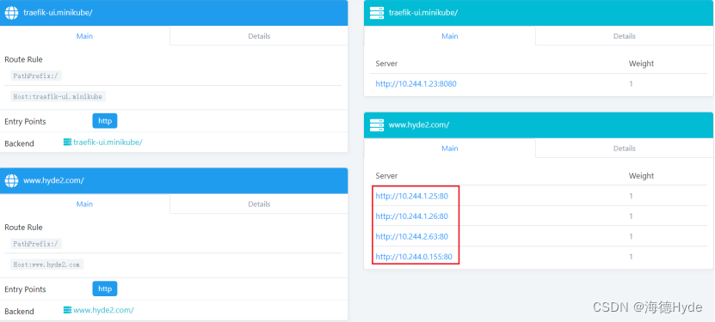Image resolution: width=715 pixels, height=322 pixels.
Task: Click Backend label in traefik-ui.minikube frontend
Action: coord(19,143)
